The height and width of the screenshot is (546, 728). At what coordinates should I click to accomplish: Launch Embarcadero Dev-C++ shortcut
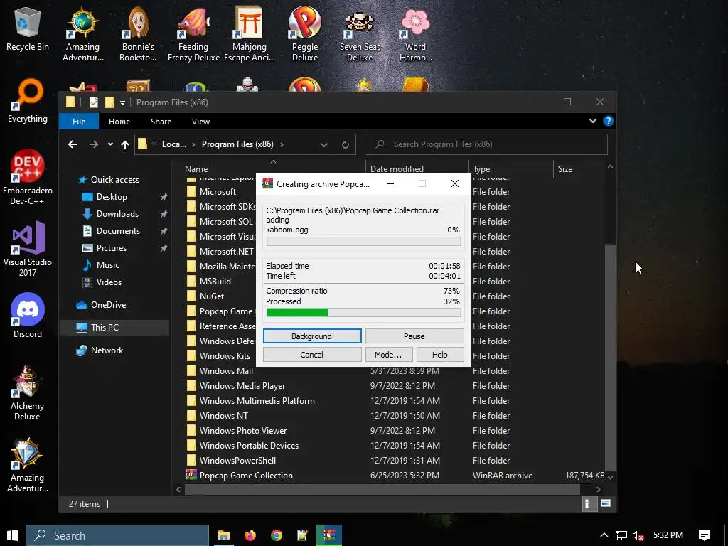click(28, 177)
